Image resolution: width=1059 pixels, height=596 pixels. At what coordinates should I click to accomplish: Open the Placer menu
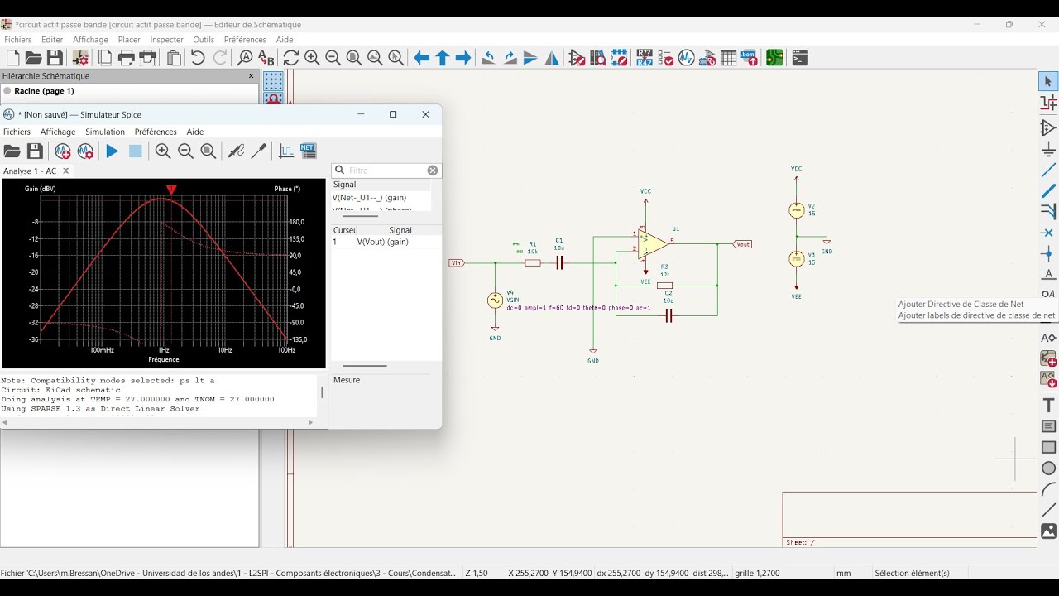click(x=129, y=40)
